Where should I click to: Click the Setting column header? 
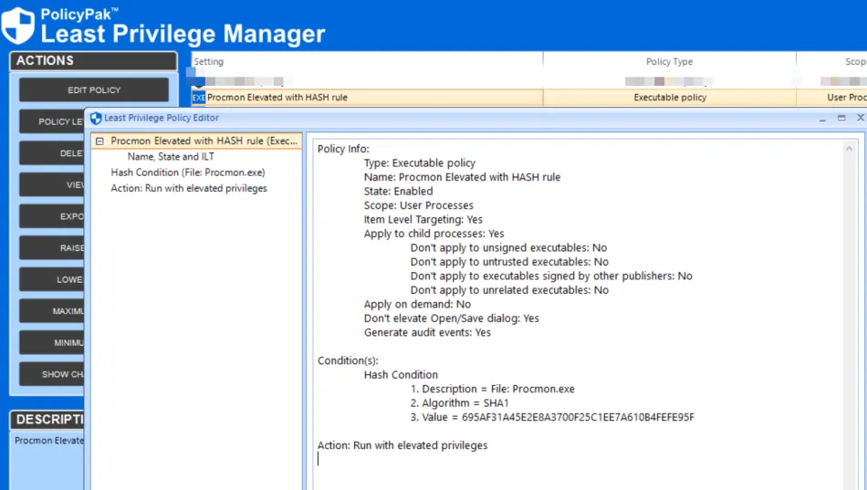pos(208,62)
